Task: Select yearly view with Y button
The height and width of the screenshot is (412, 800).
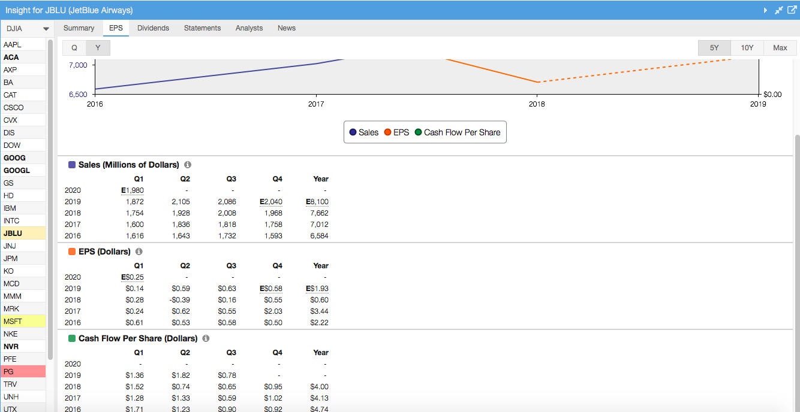Action: click(98, 48)
